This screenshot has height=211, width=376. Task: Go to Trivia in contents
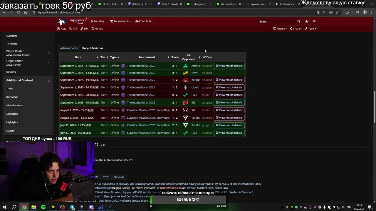tap(9, 89)
